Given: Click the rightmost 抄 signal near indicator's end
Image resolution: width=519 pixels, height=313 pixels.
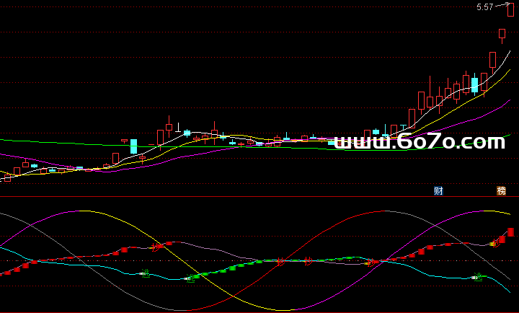Looking at the screenshot, I should (x=494, y=243).
